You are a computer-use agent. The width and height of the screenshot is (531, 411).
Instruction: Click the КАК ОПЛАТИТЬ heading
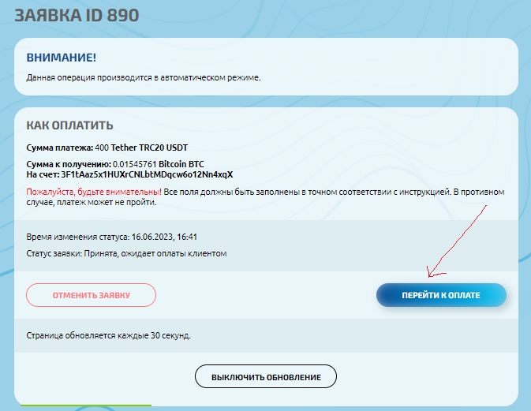[69, 125]
